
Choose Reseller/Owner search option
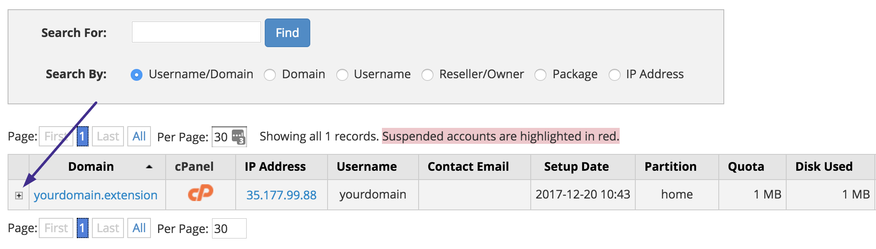tap(427, 75)
